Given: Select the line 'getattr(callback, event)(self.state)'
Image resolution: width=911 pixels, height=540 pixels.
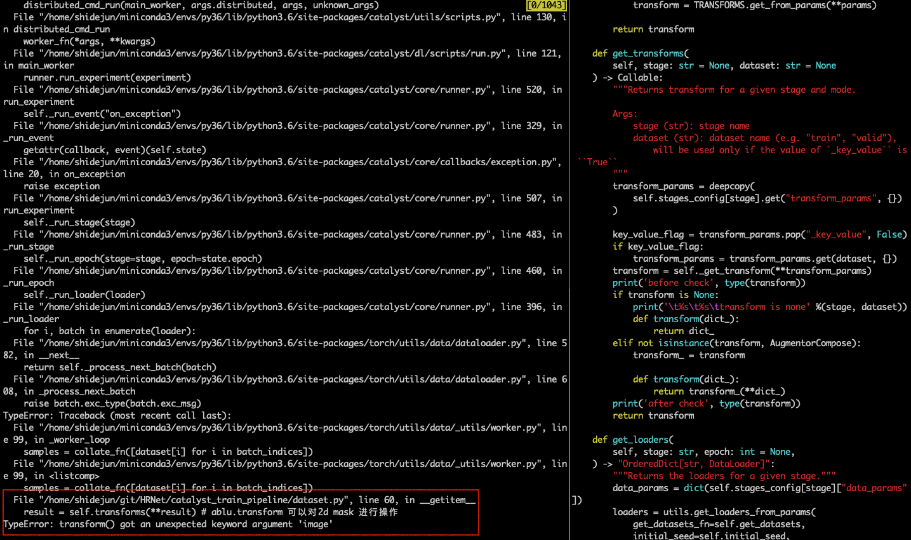Looking at the screenshot, I should [x=115, y=150].
